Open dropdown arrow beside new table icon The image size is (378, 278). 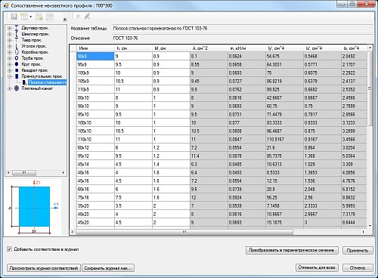pyautogui.click(x=30, y=17)
